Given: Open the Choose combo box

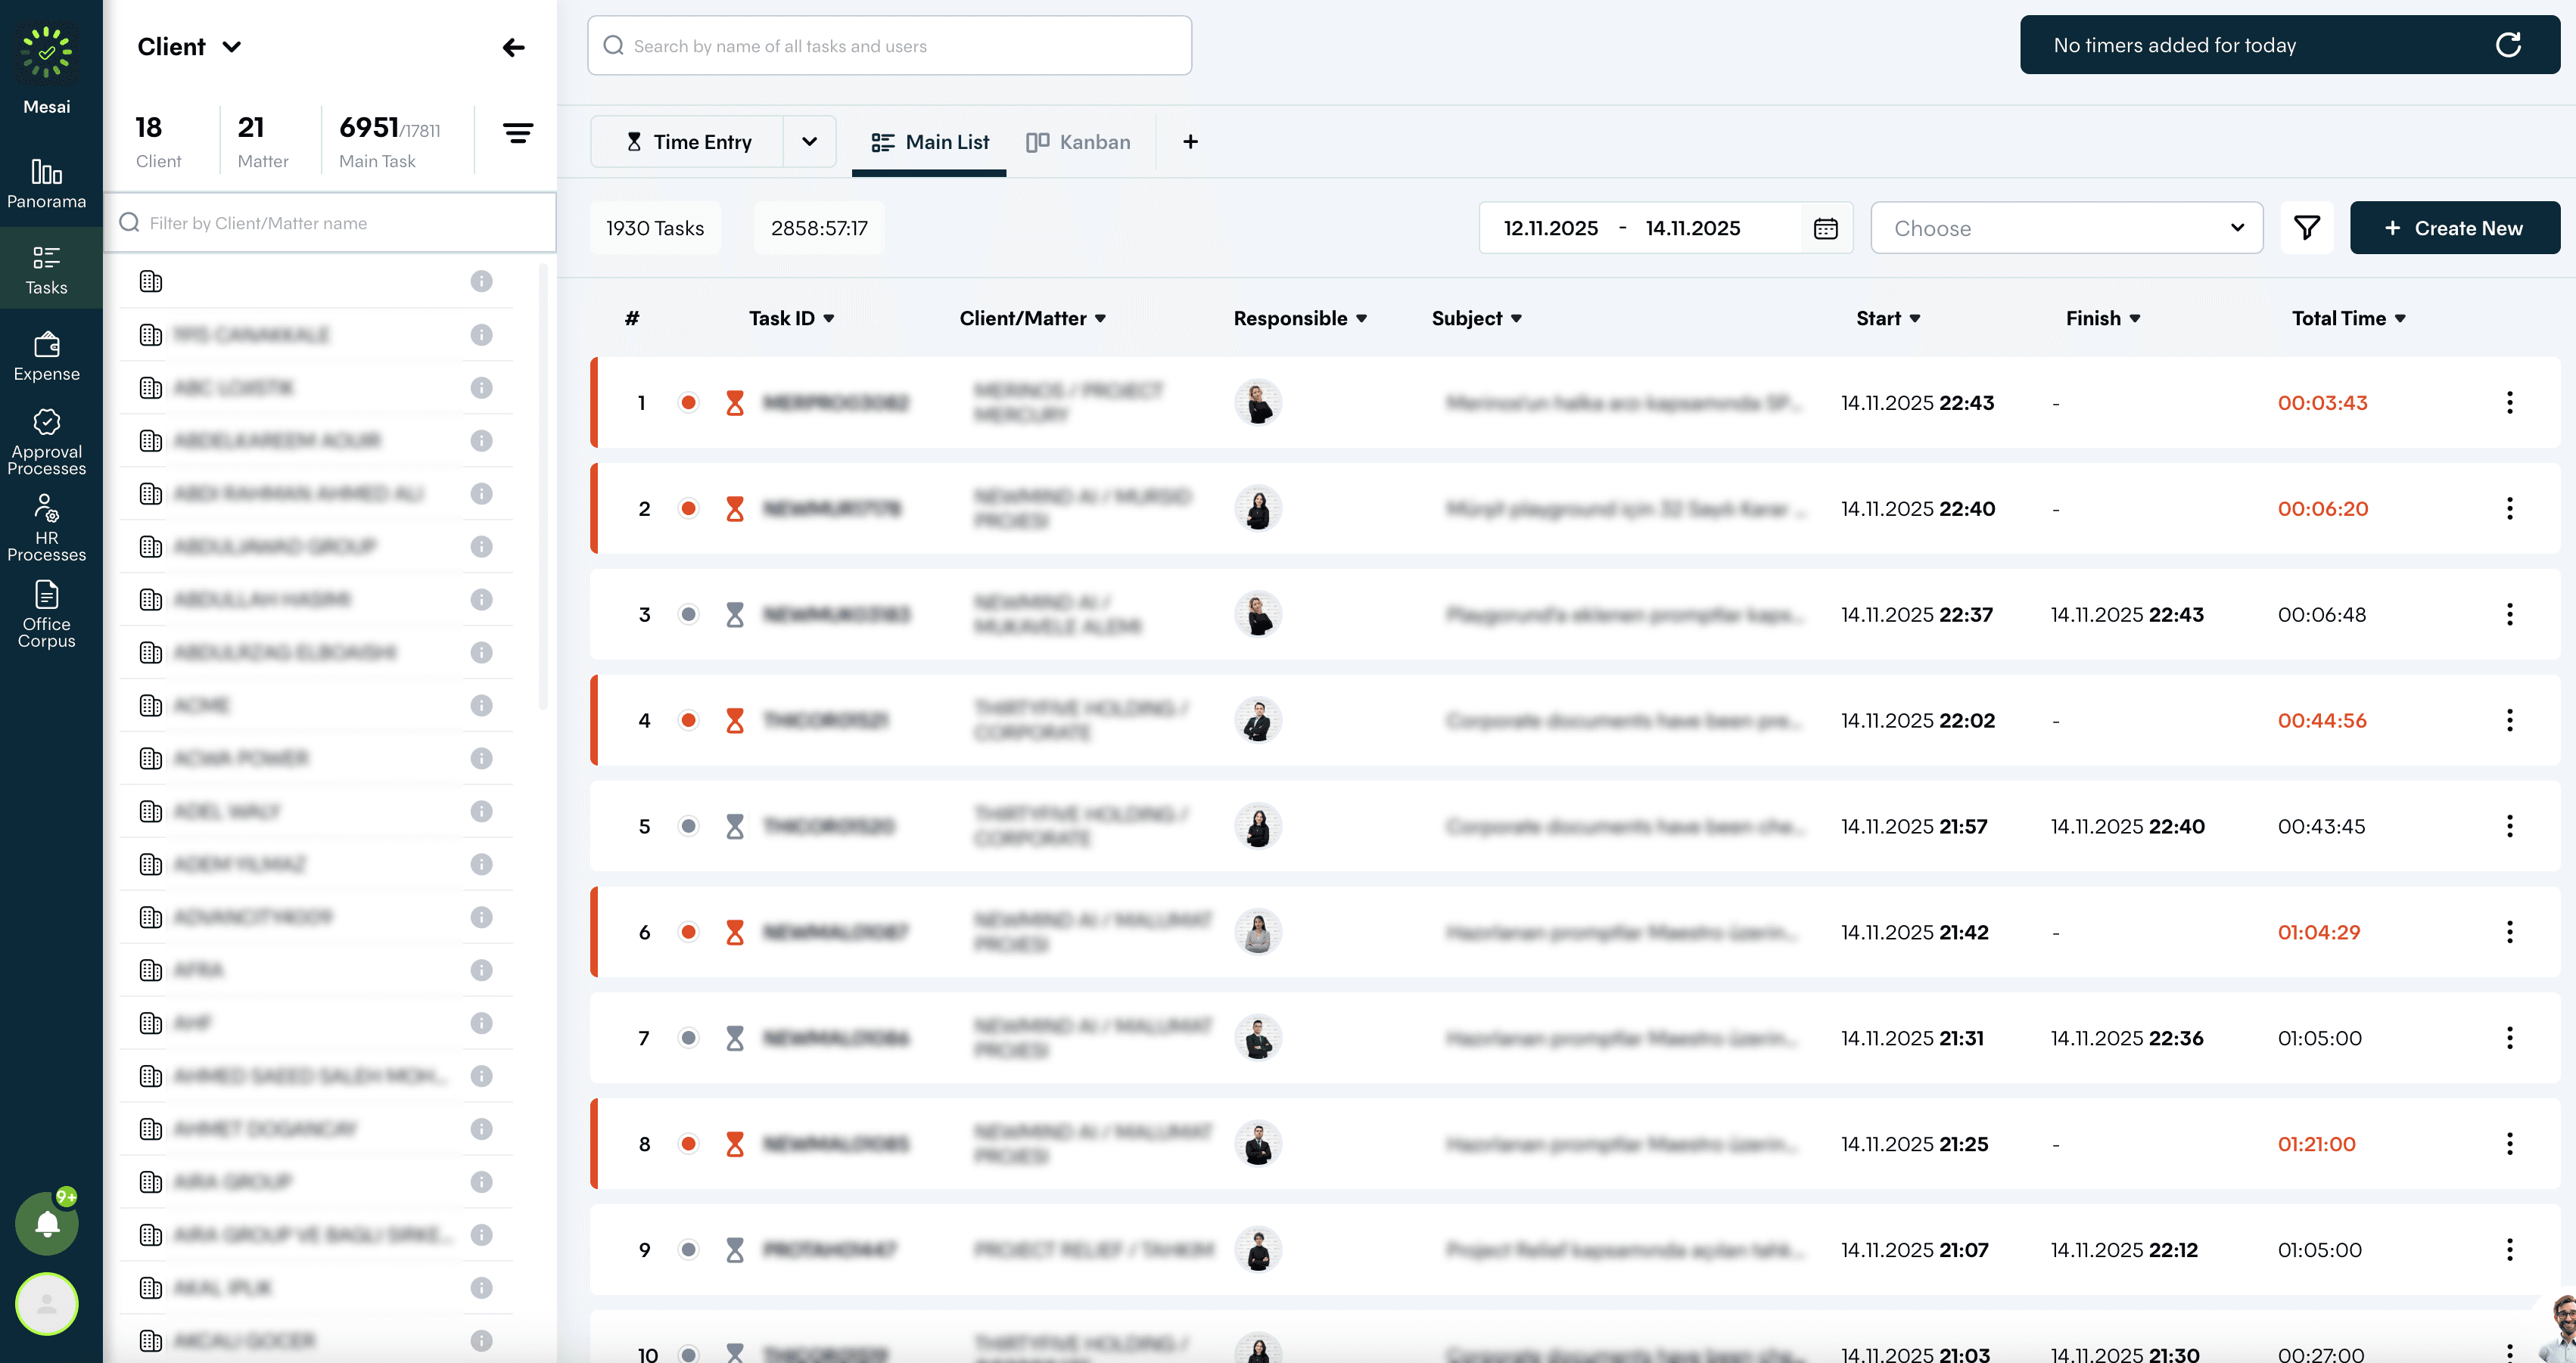Looking at the screenshot, I should coord(2066,228).
